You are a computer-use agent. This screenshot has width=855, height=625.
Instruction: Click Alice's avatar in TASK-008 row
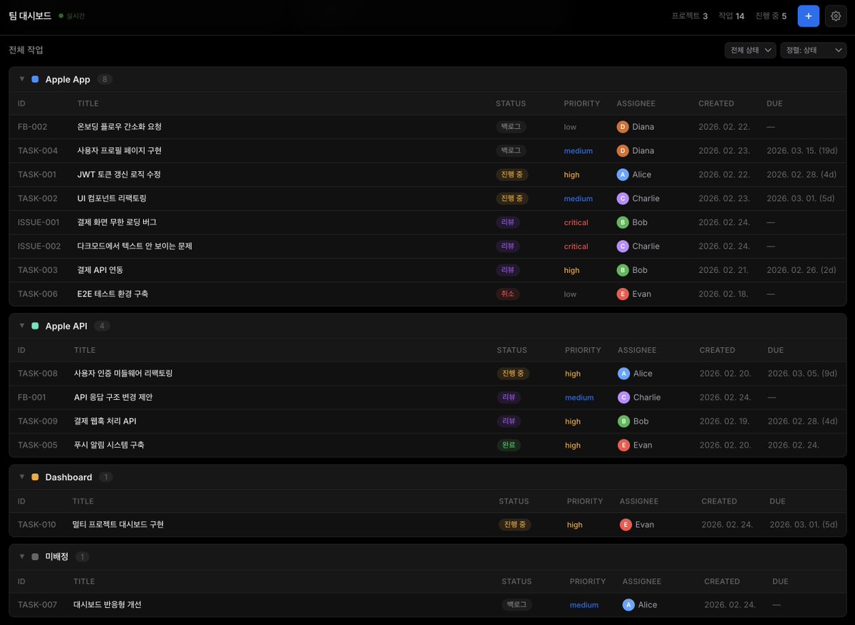pyautogui.click(x=624, y=373)
